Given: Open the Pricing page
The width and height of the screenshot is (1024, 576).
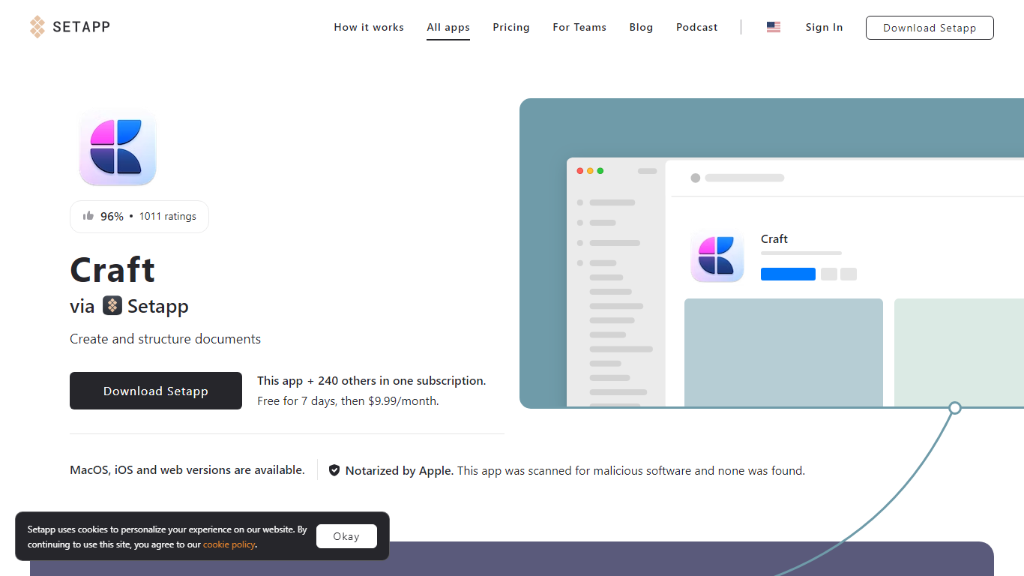Looking at the screenshot, I should click(x=511, y=27).
